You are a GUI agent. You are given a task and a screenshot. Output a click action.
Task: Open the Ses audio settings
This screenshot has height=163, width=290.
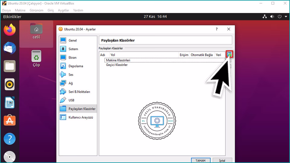click(x=71, y=75)
